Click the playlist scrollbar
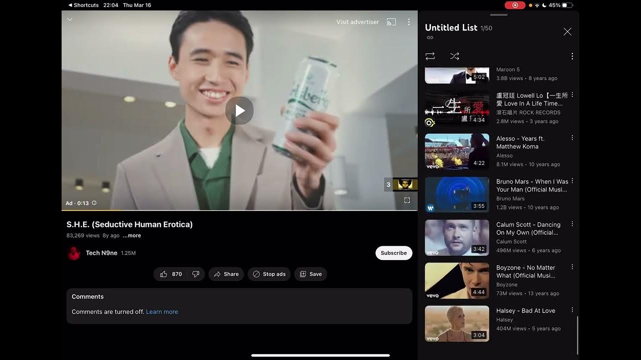The height and width of the screenshot is (360, 641). 577,335
